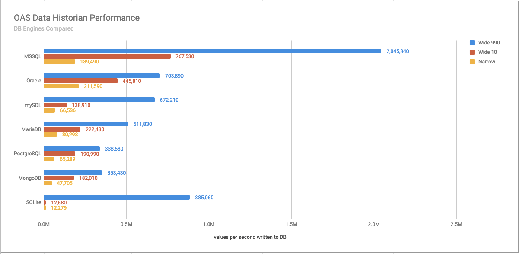
Task: Click the subtitle 'DB Engines Compared'
Action: pyautogui.click(x=44, y=29)
